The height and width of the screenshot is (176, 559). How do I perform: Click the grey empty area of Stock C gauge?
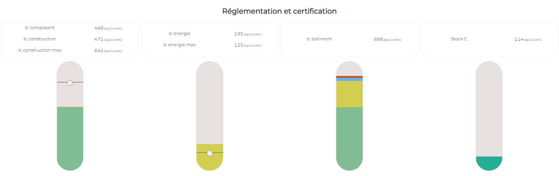489,109
